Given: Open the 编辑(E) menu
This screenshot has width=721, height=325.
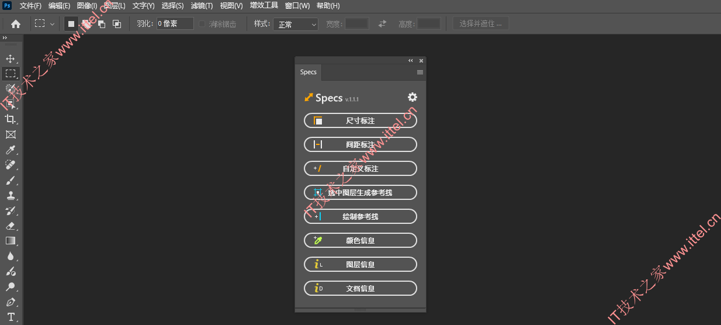Looking at the screenshot, I should 59,6.
